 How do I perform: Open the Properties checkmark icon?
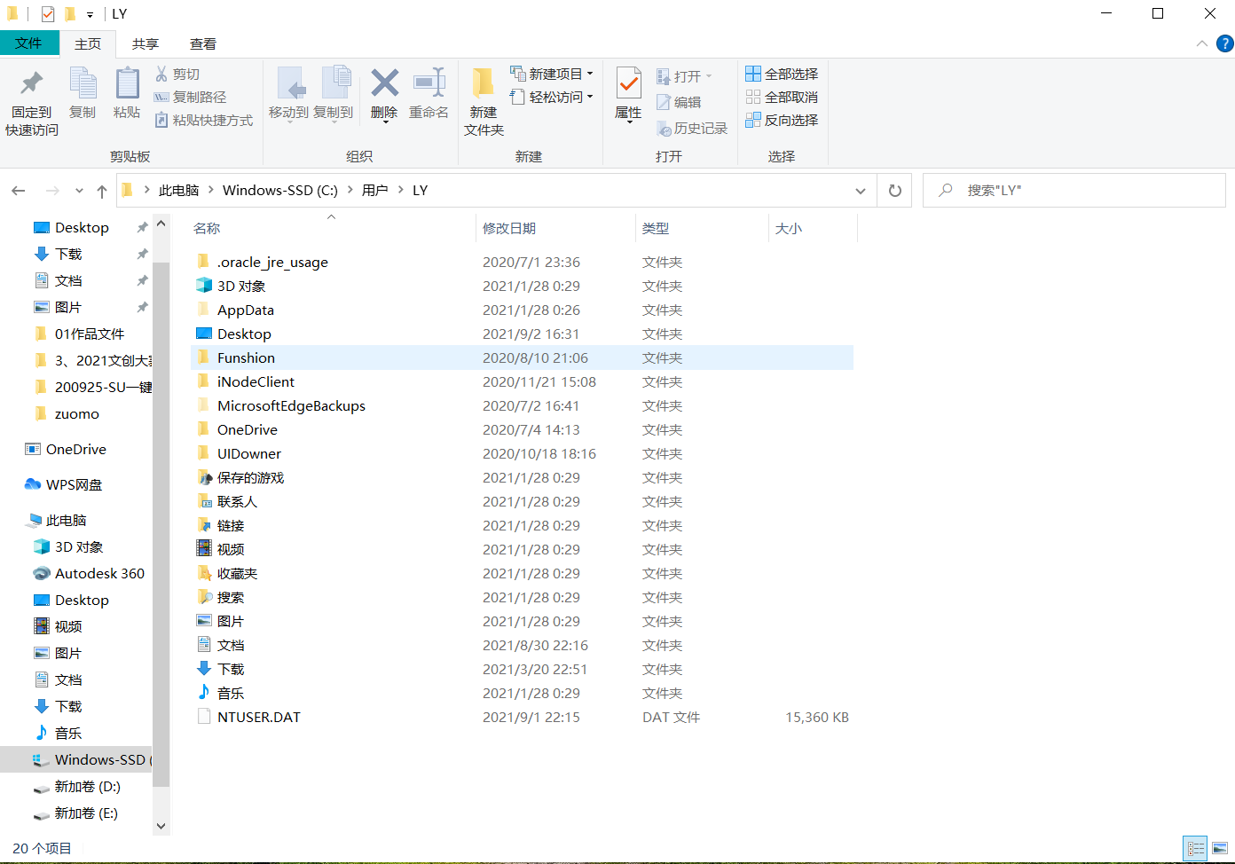pyautogui.click(x=628, y=83)
